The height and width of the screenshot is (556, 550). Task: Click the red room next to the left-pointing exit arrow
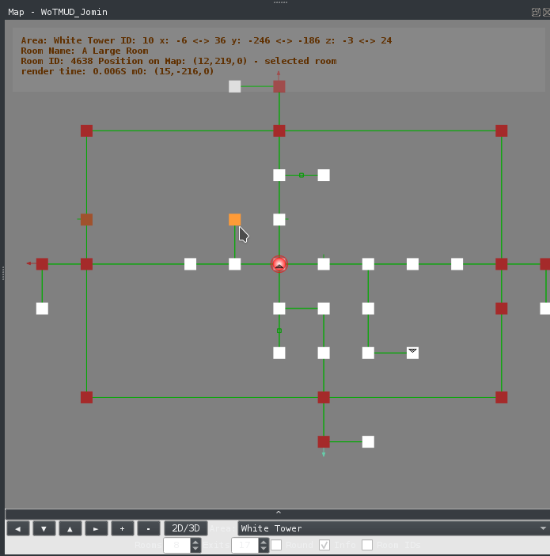pyautogui.click(x=42, y=264)
